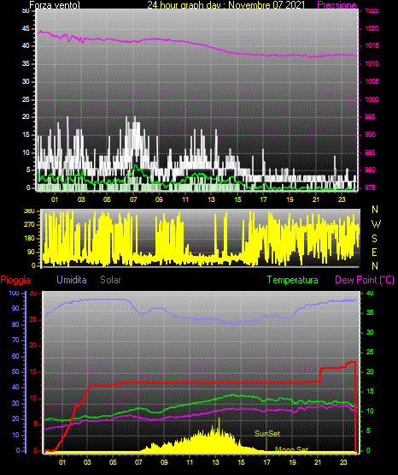The image size is (398, 475).
Task: Click hour 01 on bottom graph axis
Action: point(62,462)
